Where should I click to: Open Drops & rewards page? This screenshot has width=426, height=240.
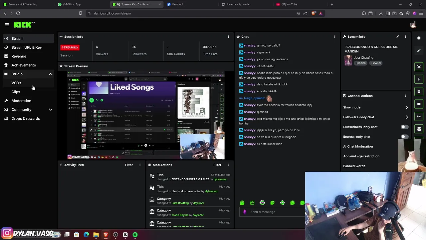(x=28, y=118)
